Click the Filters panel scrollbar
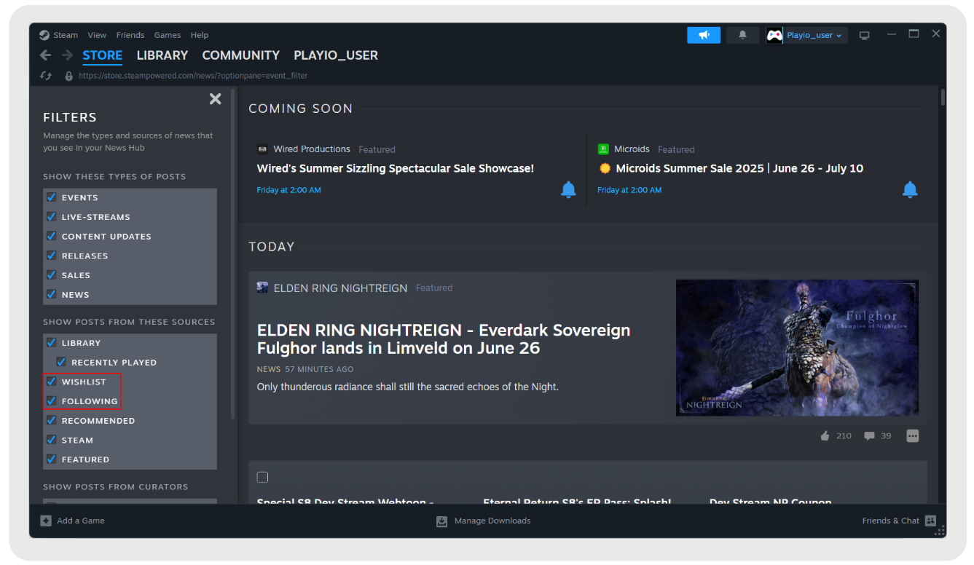 tap(233, 253)
